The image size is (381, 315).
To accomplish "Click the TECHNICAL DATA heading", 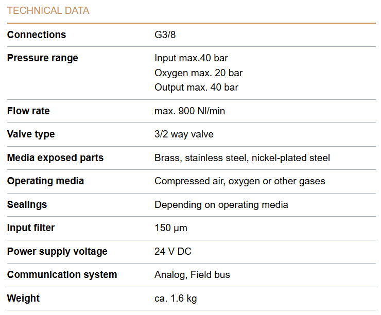I will (x=48, y=11).
